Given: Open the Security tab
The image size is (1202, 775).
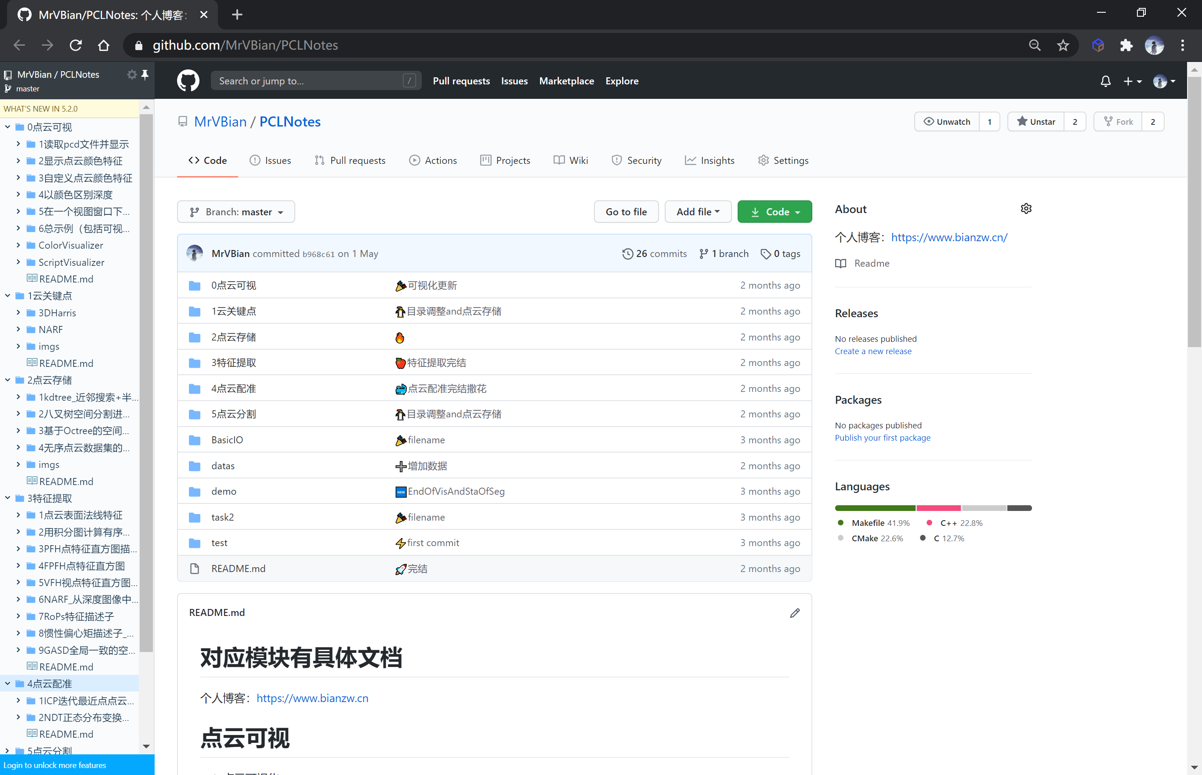Looking at the screenshot, I should 637,160.
